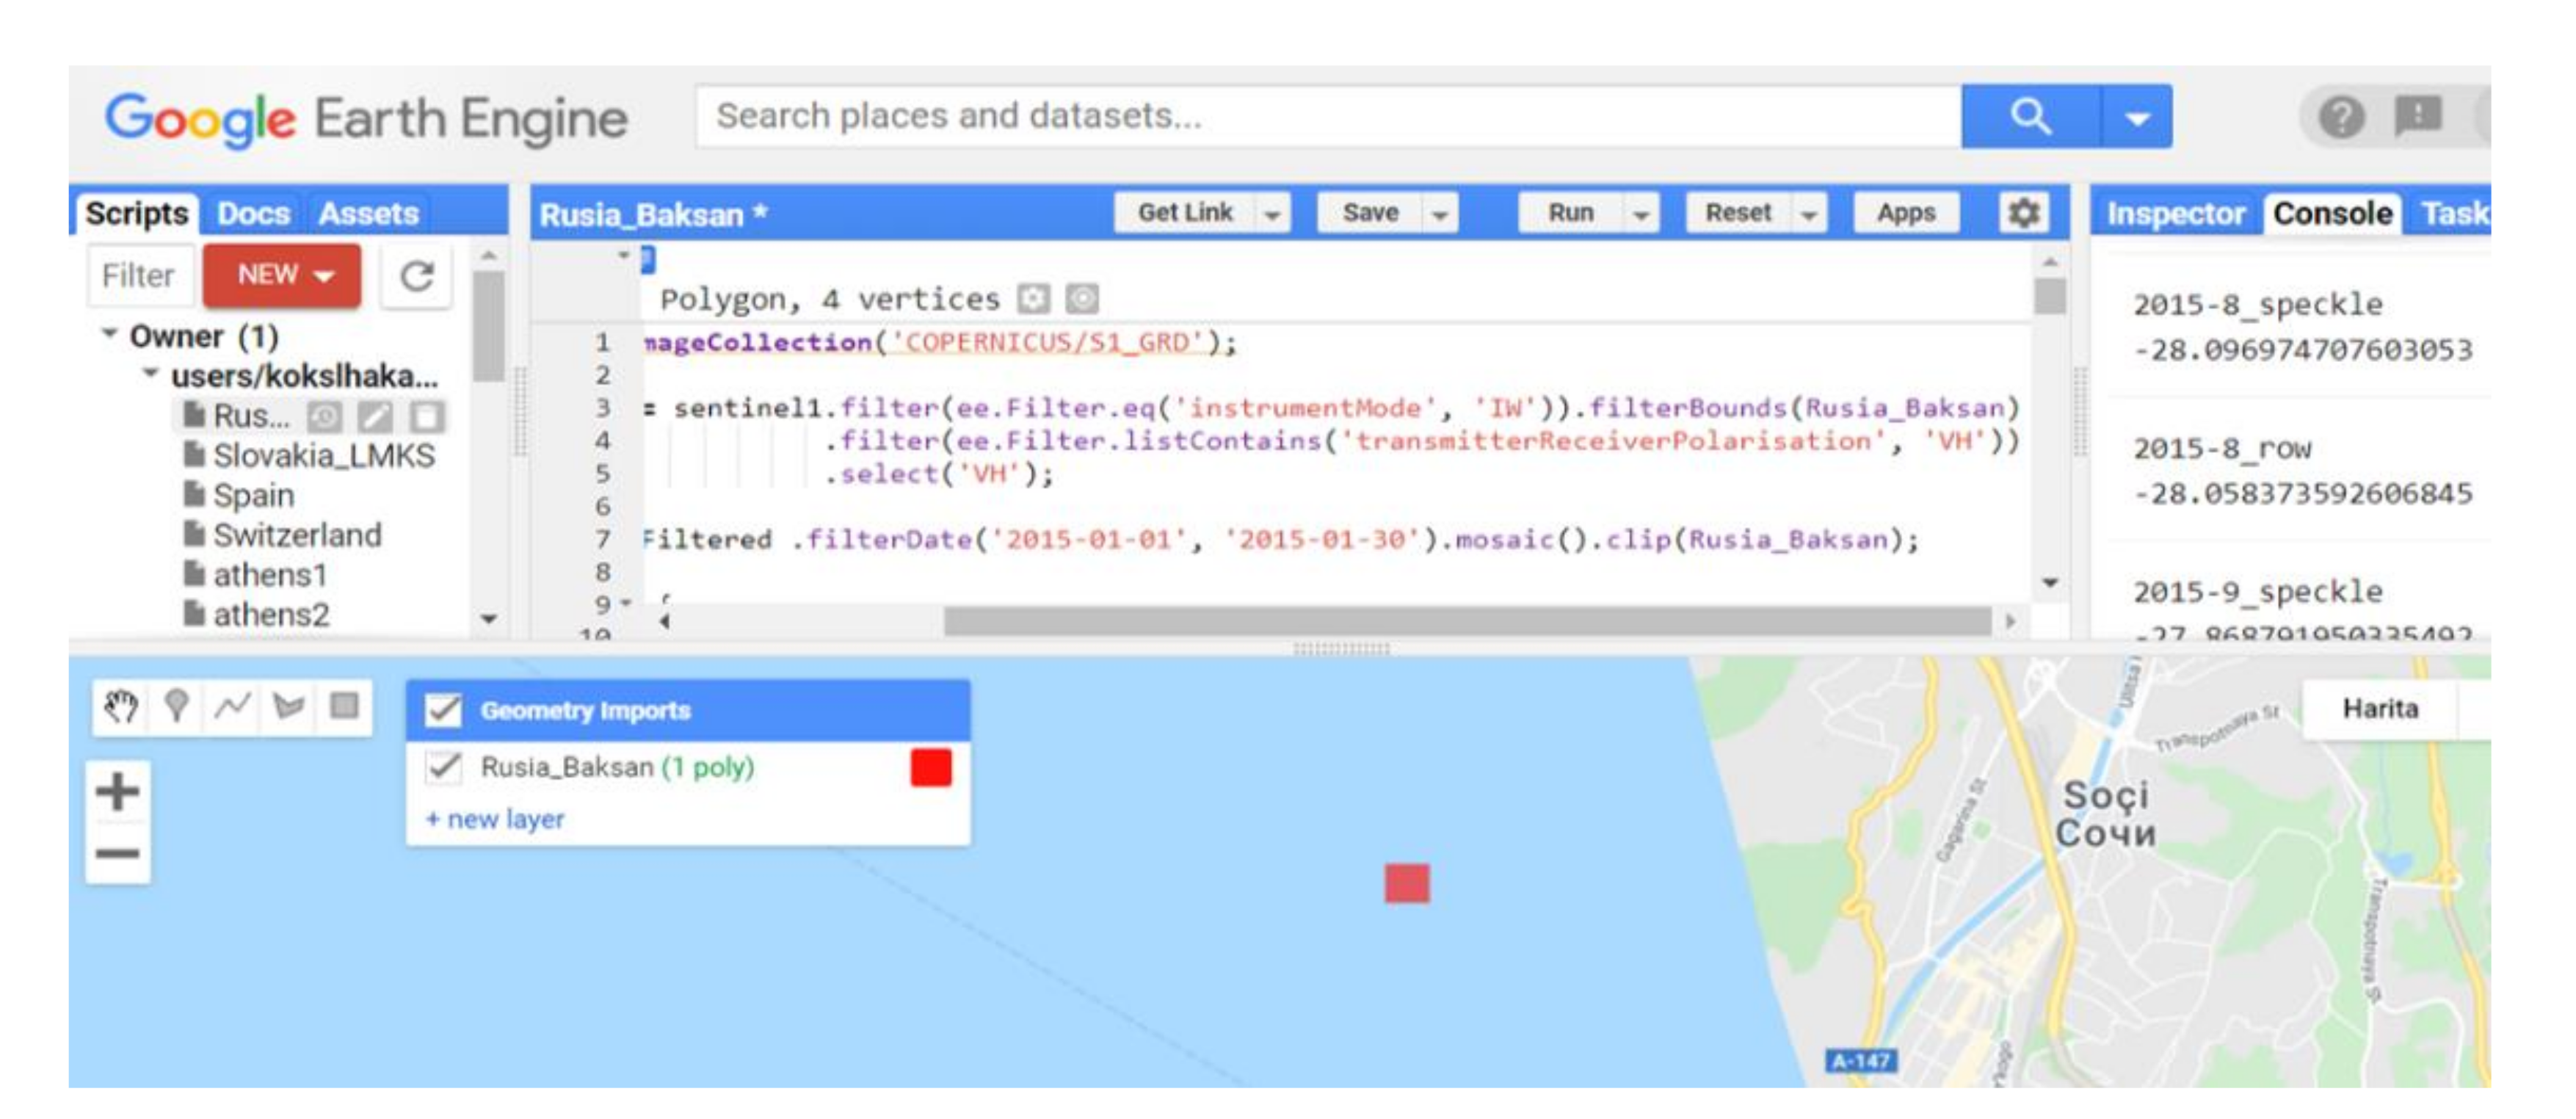Image resolution: width=2576 pixels, height=1119 pixels.
Task: Open the settings gear in editor
Action: pyautogui.click(x=2023, y=213)
